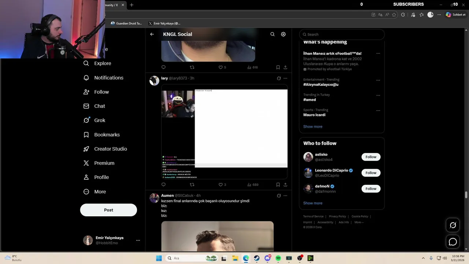Open OBS Studio from the taskbar
This screenshot has height=264, width=469.
coord(300,258)
